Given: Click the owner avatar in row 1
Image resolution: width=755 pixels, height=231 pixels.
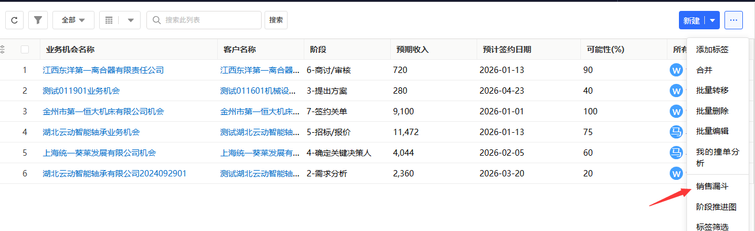Looking at the screenshot, I should tap(675, 70).
